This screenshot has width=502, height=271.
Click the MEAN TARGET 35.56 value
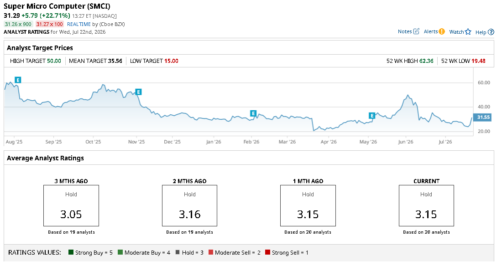tap(115, 61)
